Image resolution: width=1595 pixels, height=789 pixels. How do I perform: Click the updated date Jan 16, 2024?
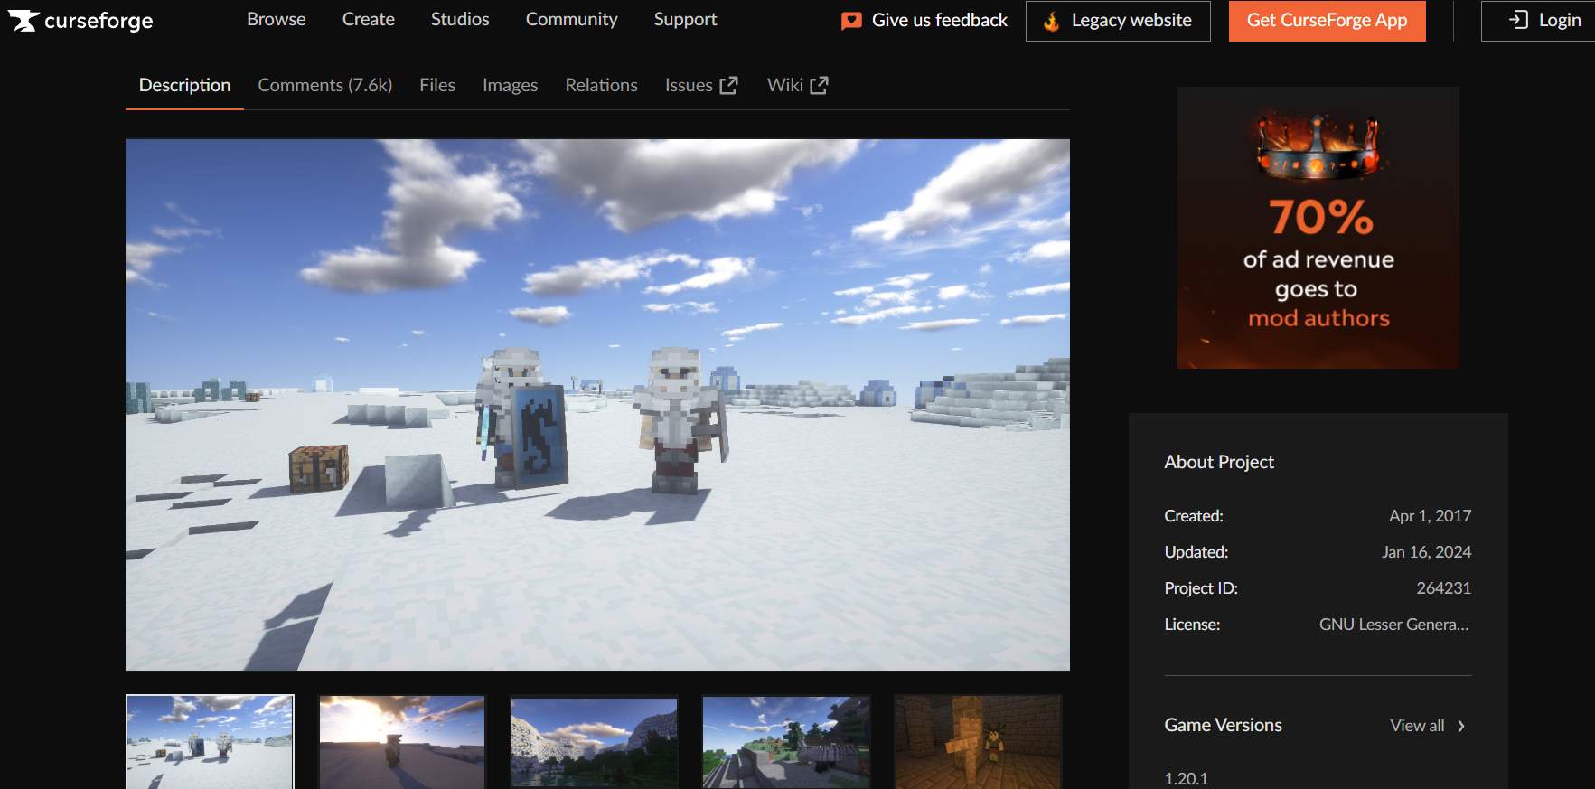click(x=1426, y=552)
